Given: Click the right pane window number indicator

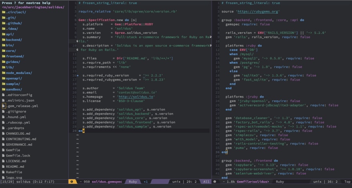Looking at the screenshot, I should click(215, 182).
